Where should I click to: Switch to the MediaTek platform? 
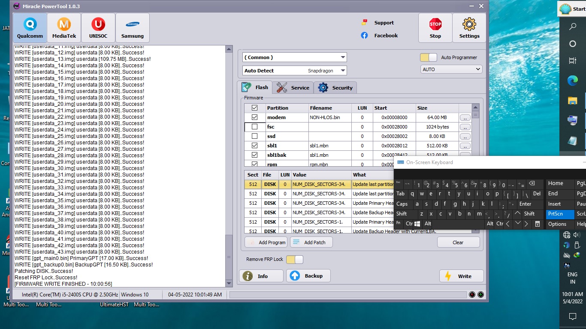64,28
